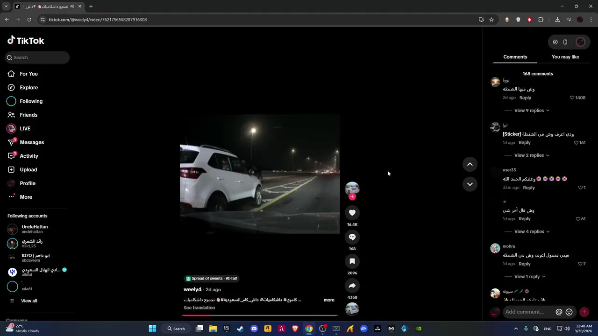Like the comment with 1408 likes
The image size is (598, 336).
pyautogui.click(x=572, y=98)
